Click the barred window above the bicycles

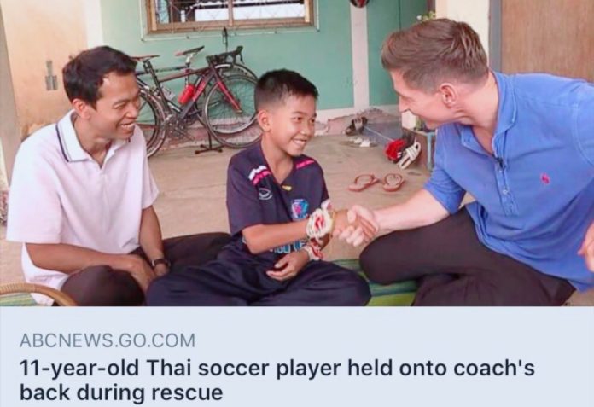click(x=230, y=15)
